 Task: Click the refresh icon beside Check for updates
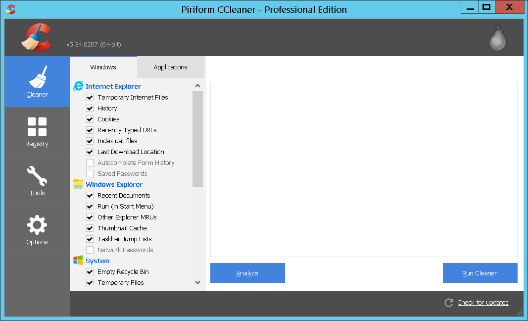pos(449,303)
